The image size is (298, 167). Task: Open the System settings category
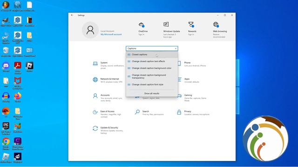108,65
